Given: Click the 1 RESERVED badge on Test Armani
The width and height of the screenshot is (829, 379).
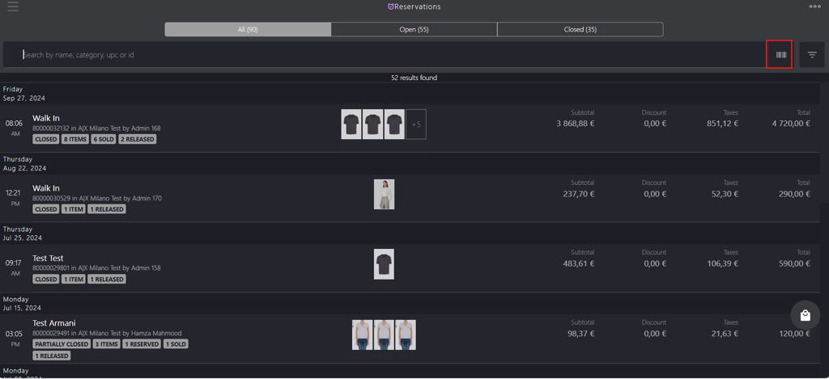Looking at the screenshot, I should [x=142, y=344].
